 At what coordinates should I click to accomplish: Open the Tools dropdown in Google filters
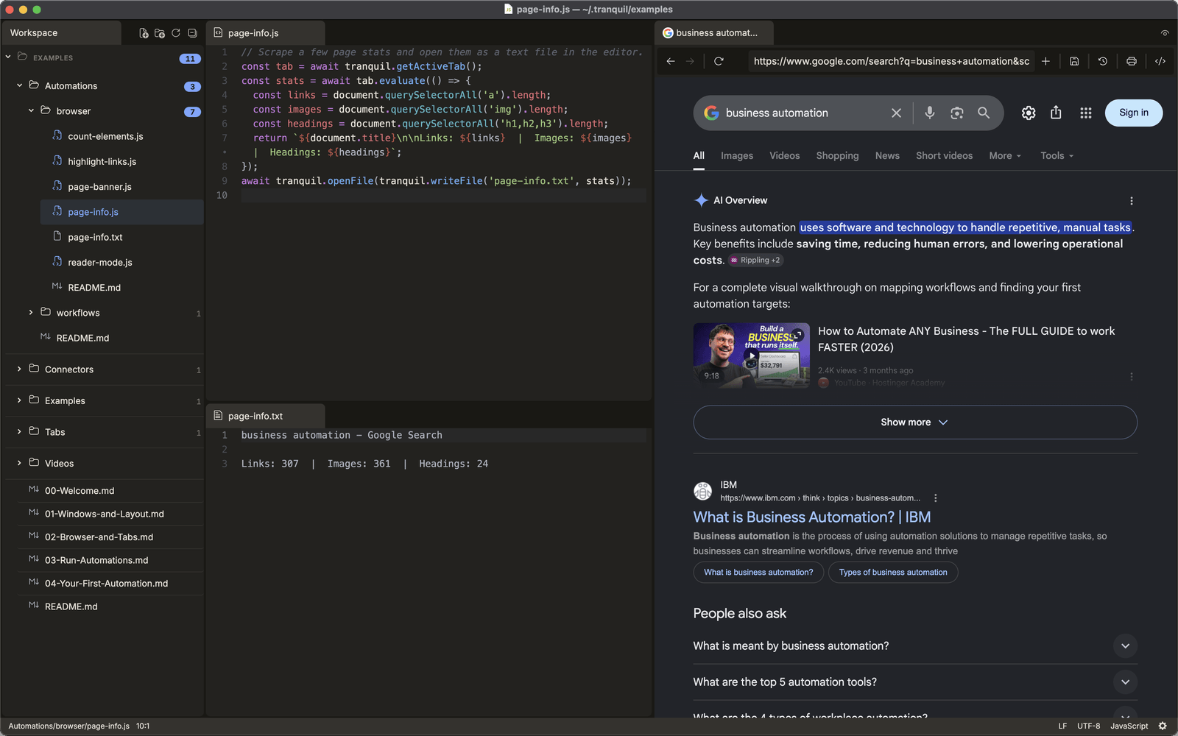tap(1057, 156)
